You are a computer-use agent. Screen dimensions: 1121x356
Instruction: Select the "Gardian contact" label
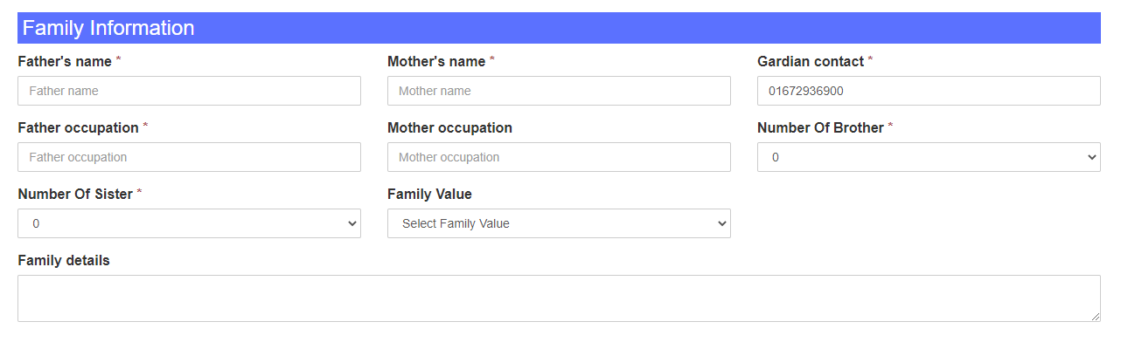[811, 61]
